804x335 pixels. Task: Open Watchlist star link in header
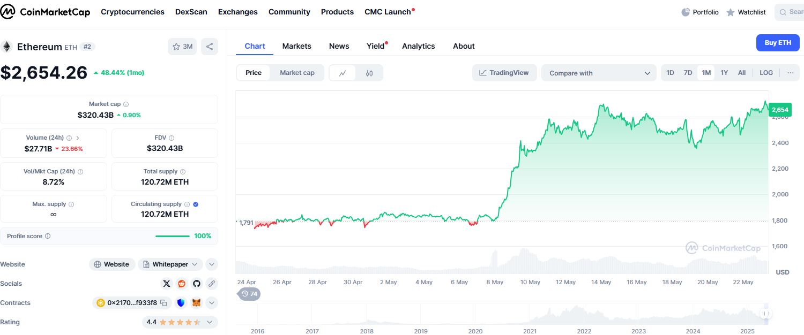click(x=746, y=12)
